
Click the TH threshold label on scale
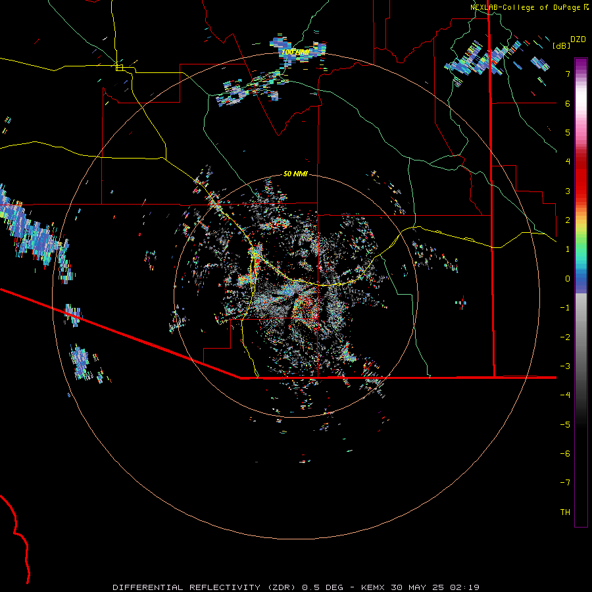[565, 512]
